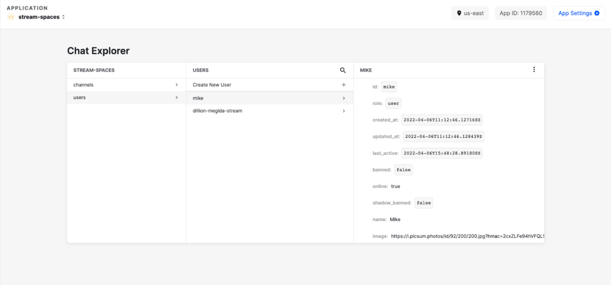Screen dimensions: 611x285
Task: Open the mike user details via its chevron
Action: (x=343, y=98)
